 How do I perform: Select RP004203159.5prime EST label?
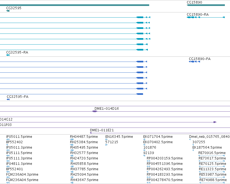coord(165,158)
